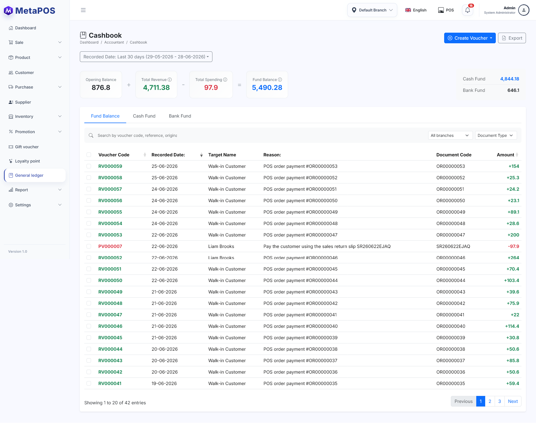
Task: Switch to the Bank Fund tab
Action: pyautogui.click(x=180, y=116)
